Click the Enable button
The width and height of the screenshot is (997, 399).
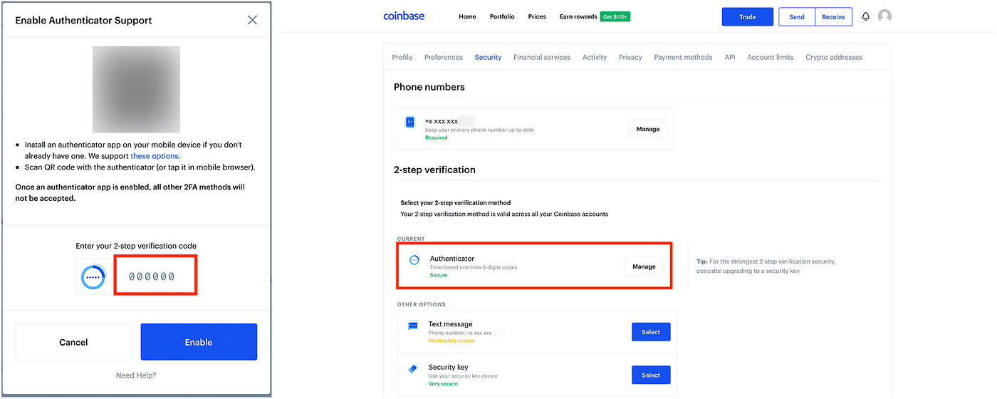199,342
